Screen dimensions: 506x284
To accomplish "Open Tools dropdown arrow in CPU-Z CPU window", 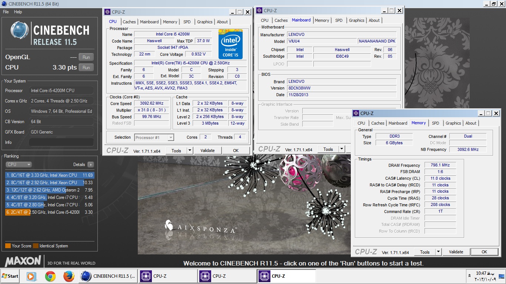I will (190, 151).
